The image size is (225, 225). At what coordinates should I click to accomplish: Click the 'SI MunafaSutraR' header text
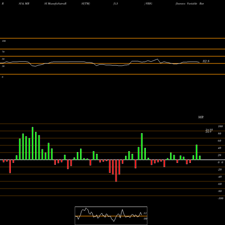[55, 4]
